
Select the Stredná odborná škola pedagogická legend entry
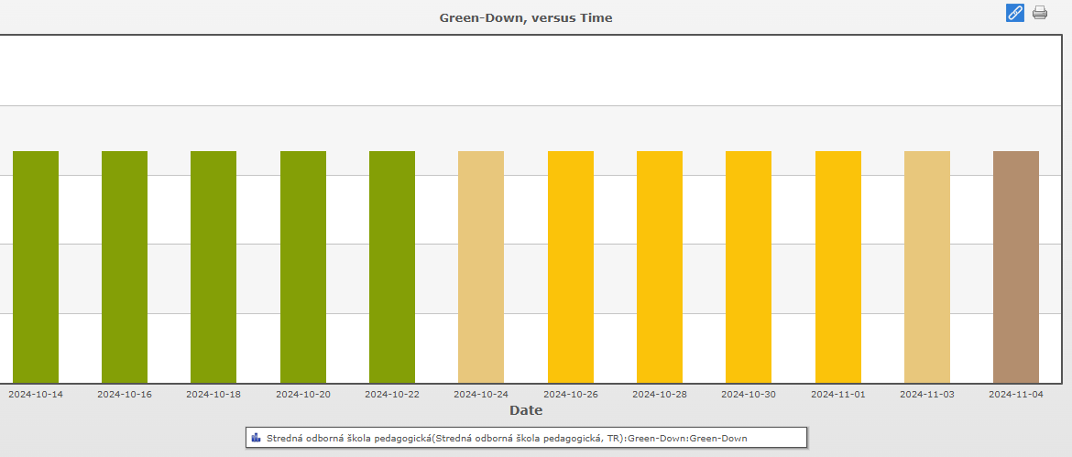click(x=506, y=439)
